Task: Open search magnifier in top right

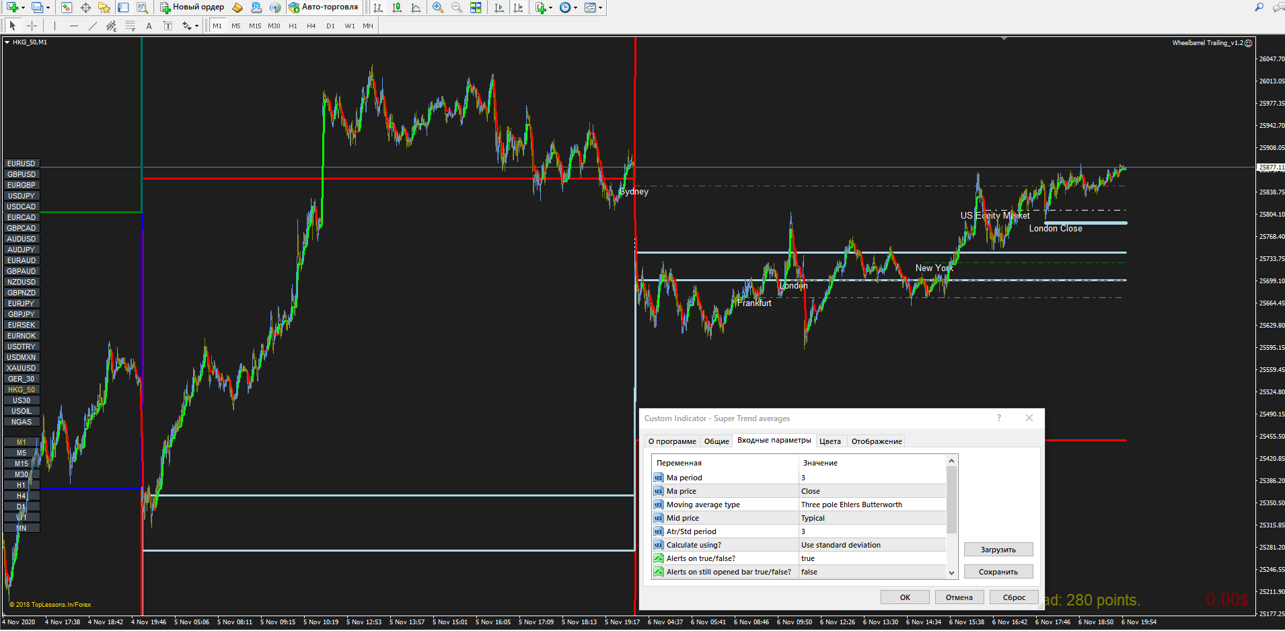Action: click(x=1259, y=7)
